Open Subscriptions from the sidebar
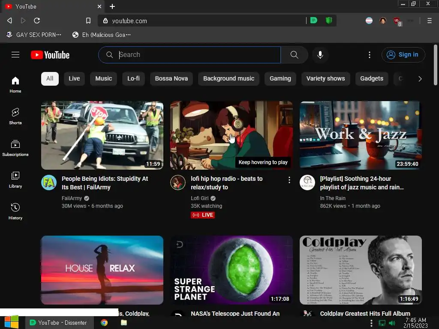Image resolution: width=439 pixels, height=329 pixels. (x=15, y=148)
